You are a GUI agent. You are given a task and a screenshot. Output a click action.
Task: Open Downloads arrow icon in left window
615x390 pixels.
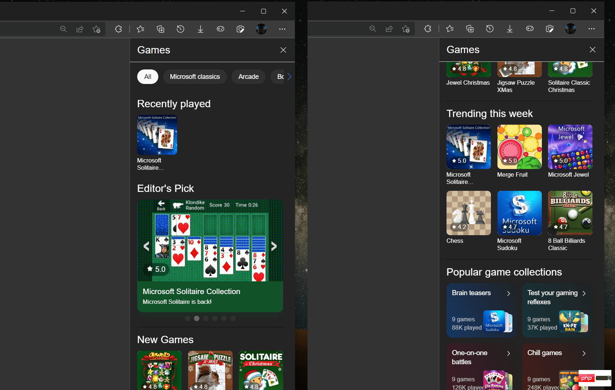(x=201, y=29)
